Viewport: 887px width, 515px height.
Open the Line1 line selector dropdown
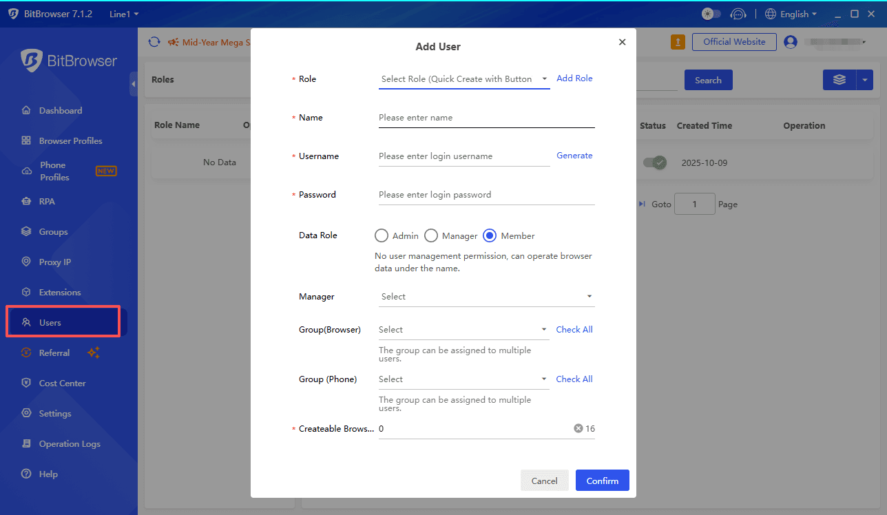[x=124, y=14]
